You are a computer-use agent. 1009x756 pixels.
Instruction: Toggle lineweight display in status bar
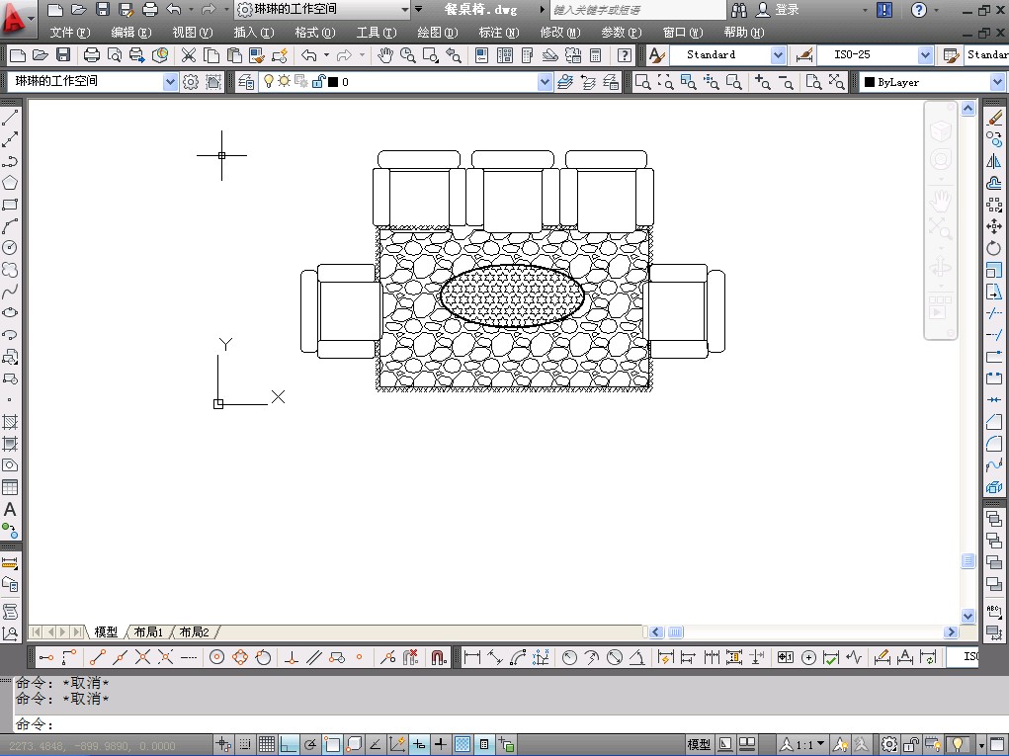[x=440, y=744]
